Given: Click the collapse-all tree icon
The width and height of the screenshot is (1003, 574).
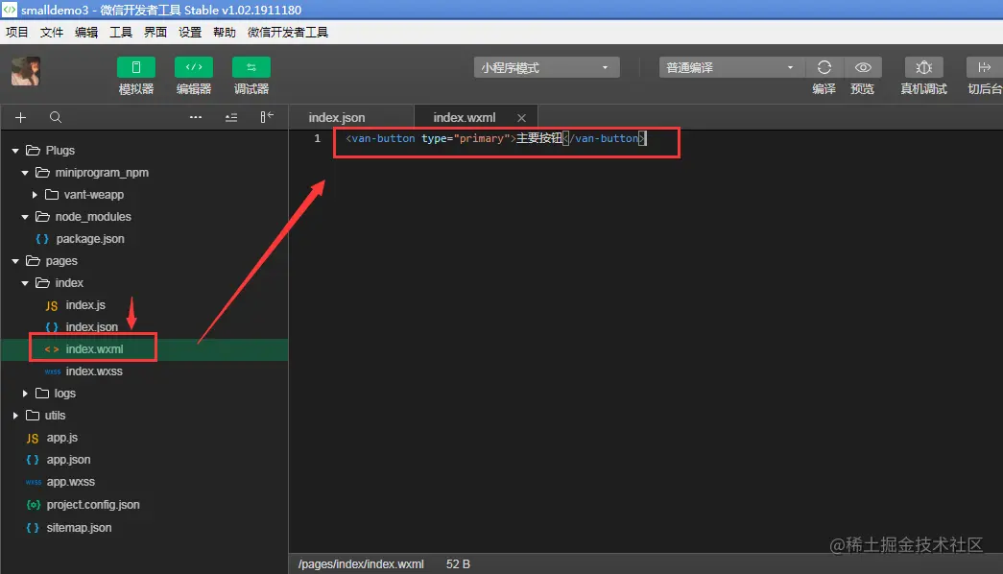Looking at the screenshot, I should tap(231, 118).
